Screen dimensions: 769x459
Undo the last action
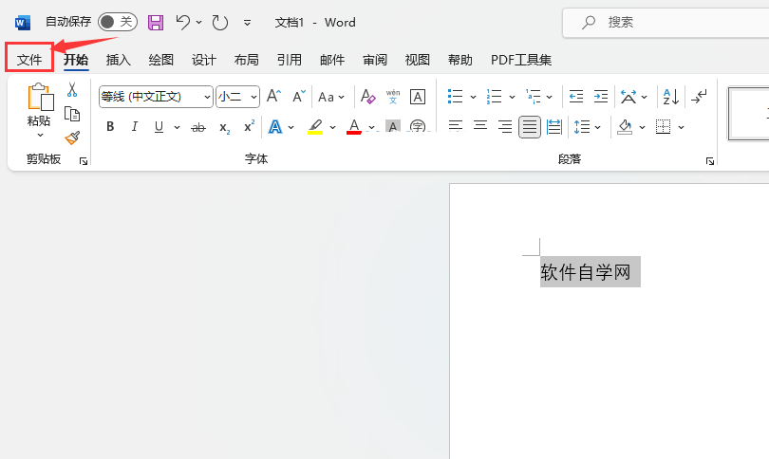click(183, 23)
